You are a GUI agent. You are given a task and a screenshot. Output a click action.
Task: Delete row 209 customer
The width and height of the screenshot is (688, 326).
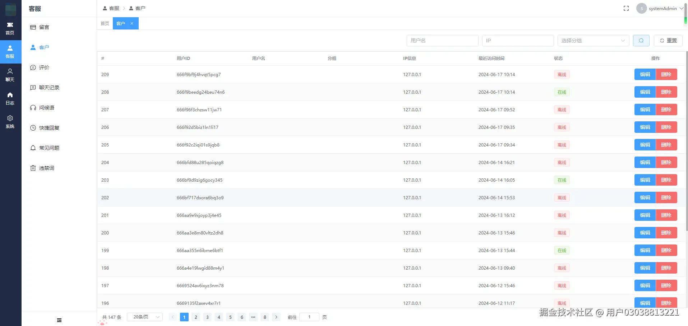(x=666, y=74)
